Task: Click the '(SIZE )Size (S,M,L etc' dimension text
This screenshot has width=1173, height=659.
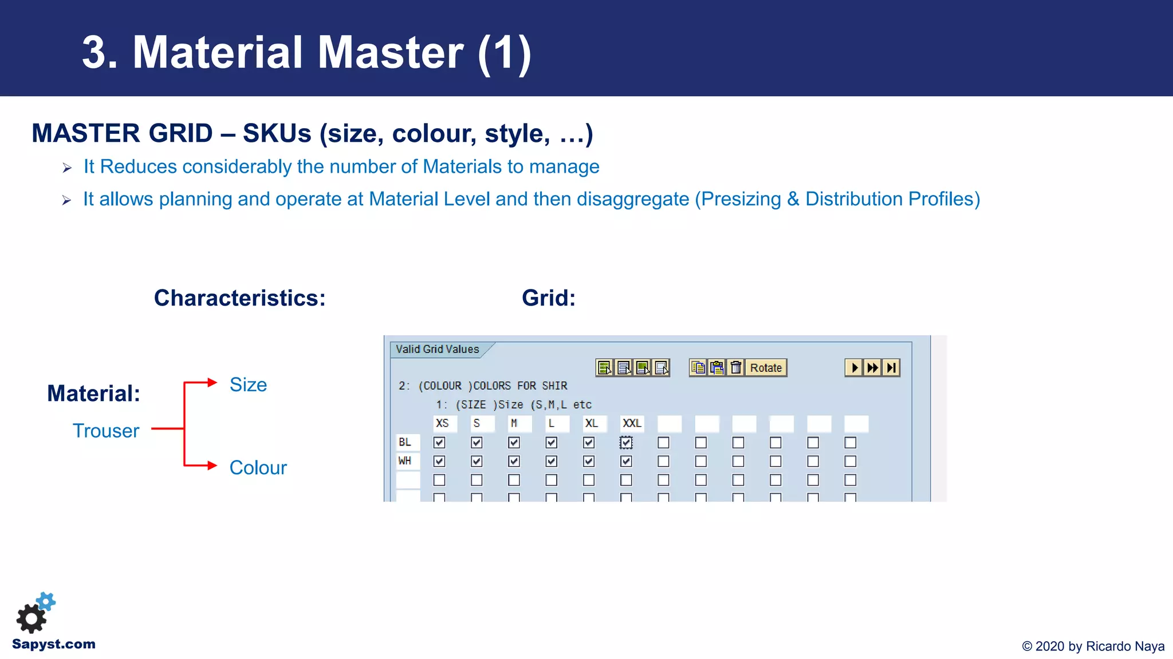Action: tap(523, 405)
